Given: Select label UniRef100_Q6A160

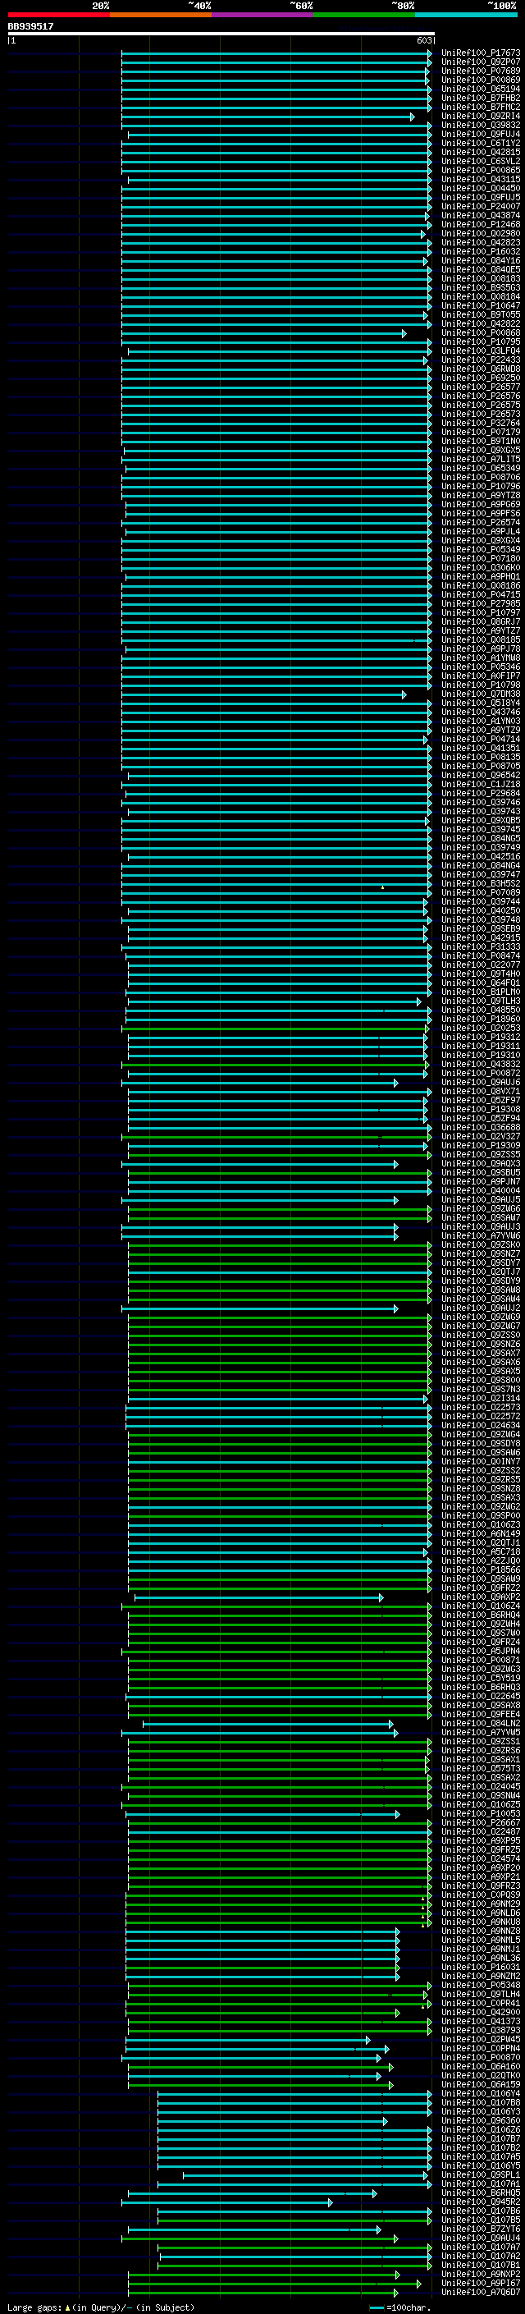Looking at the screenshot, I should [x=481, y=2066].
